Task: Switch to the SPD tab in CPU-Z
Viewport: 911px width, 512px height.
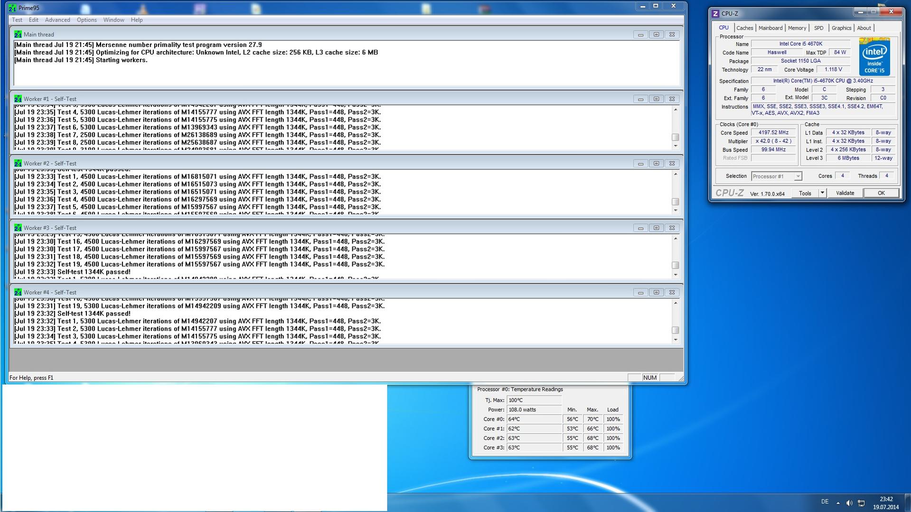Action: pyautogui.click(x=819, y=28)
